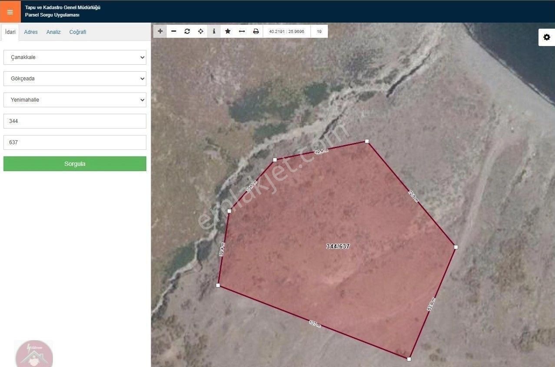This screenshot has height=367, width=555.
Task: Open the Çanakkale province dropdown
Action: point(74,57)
